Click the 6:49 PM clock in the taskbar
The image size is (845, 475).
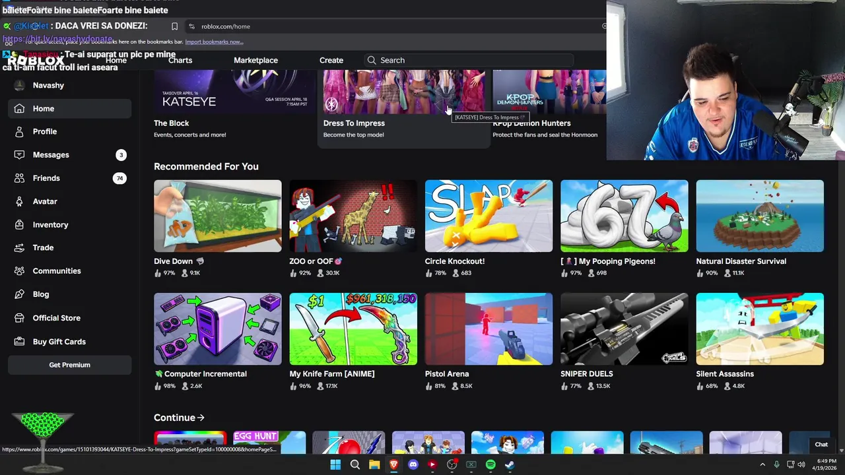[x=827, y=461]
